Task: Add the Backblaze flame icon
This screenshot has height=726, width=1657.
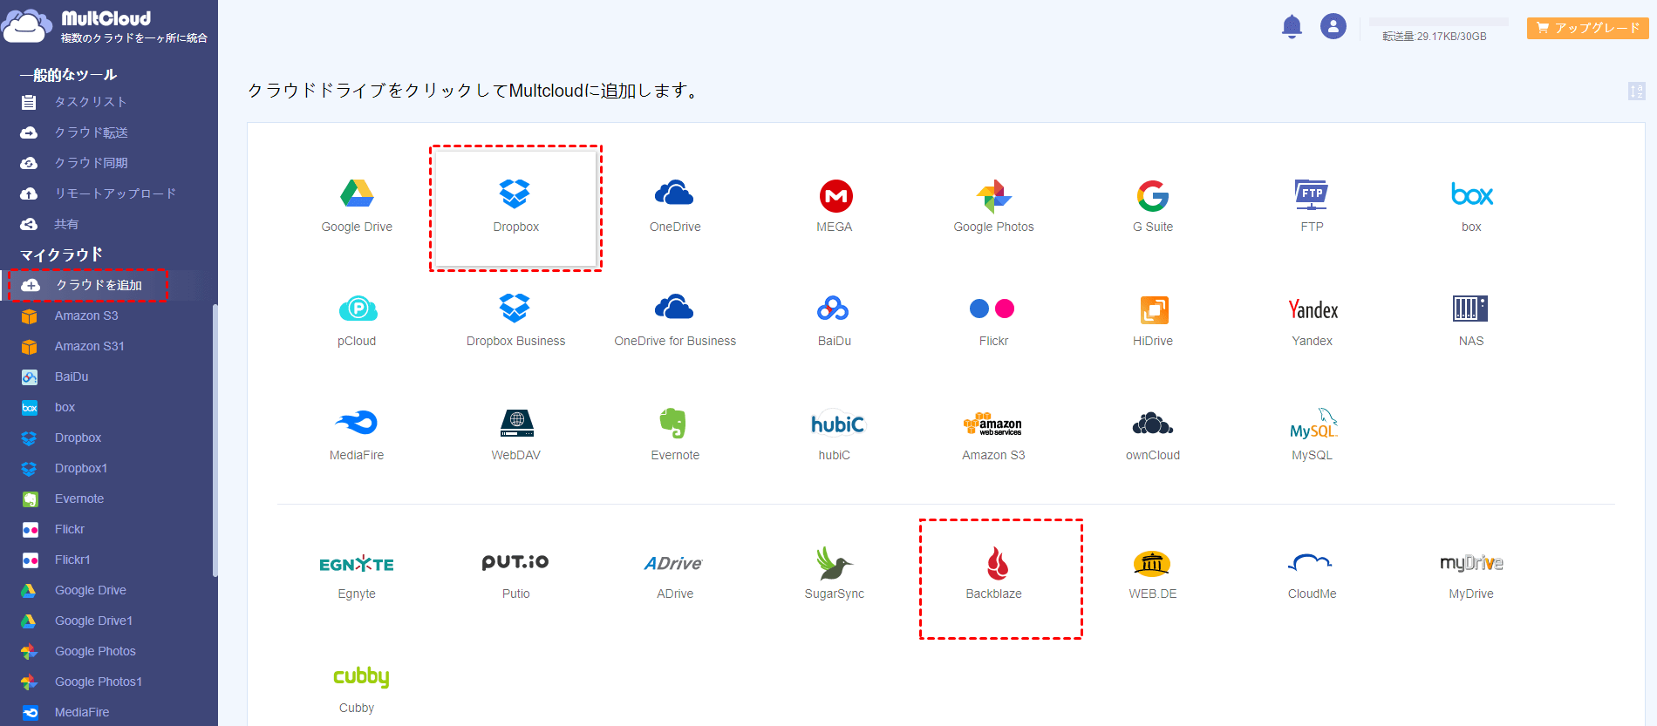Action: (x=997, y=563)
